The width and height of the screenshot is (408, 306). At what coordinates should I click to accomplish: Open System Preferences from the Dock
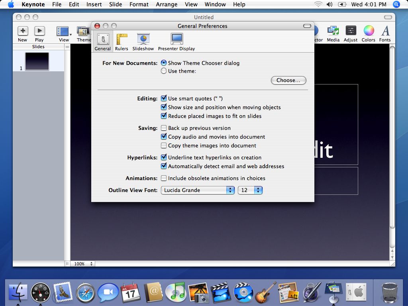point(356,292)
